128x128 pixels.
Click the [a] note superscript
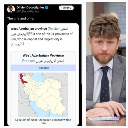pyautogui.click(x=30, y=33)
